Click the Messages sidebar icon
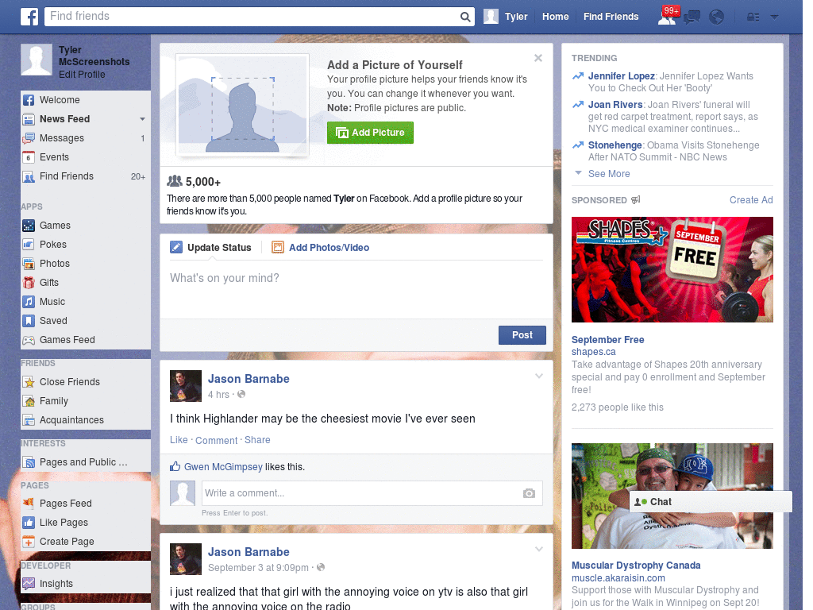Image resolution: width=813 pixels, height=610 pixels. [x=29, y=138]
